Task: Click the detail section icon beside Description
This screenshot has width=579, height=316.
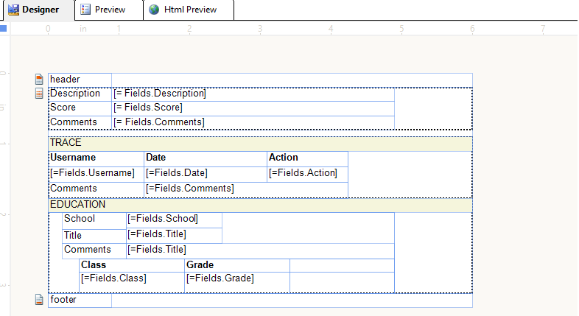Action: point(40,94)
